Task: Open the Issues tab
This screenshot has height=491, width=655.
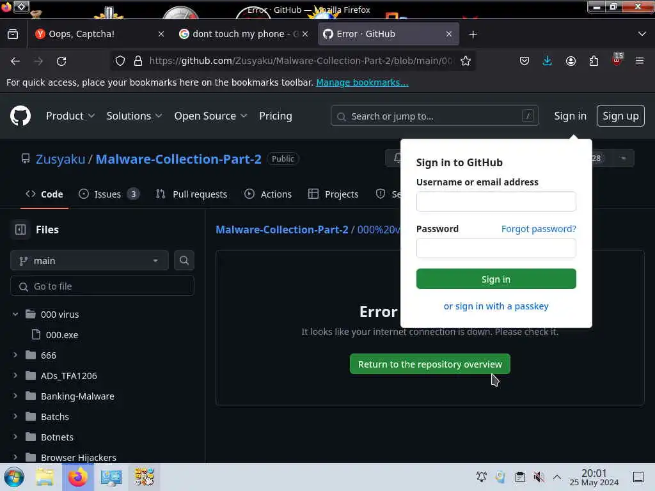Action: point(109,194)
